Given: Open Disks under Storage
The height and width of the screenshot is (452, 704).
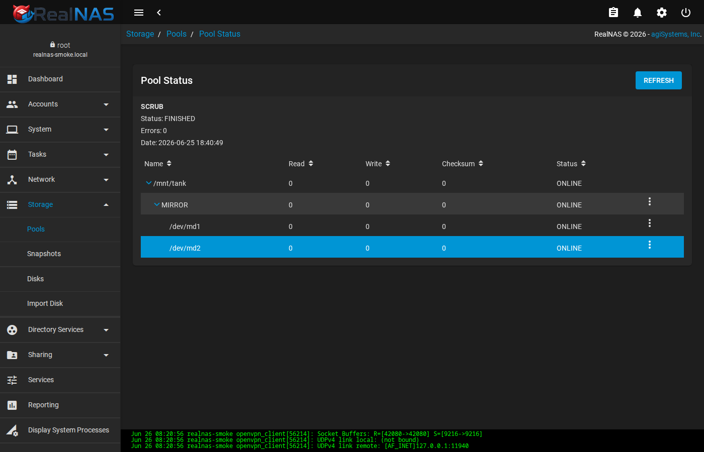Looking at the screenshot, I should pyautogui.click(x=60, y=279).
